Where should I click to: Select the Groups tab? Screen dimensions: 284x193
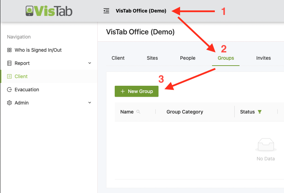coord(226,58)
